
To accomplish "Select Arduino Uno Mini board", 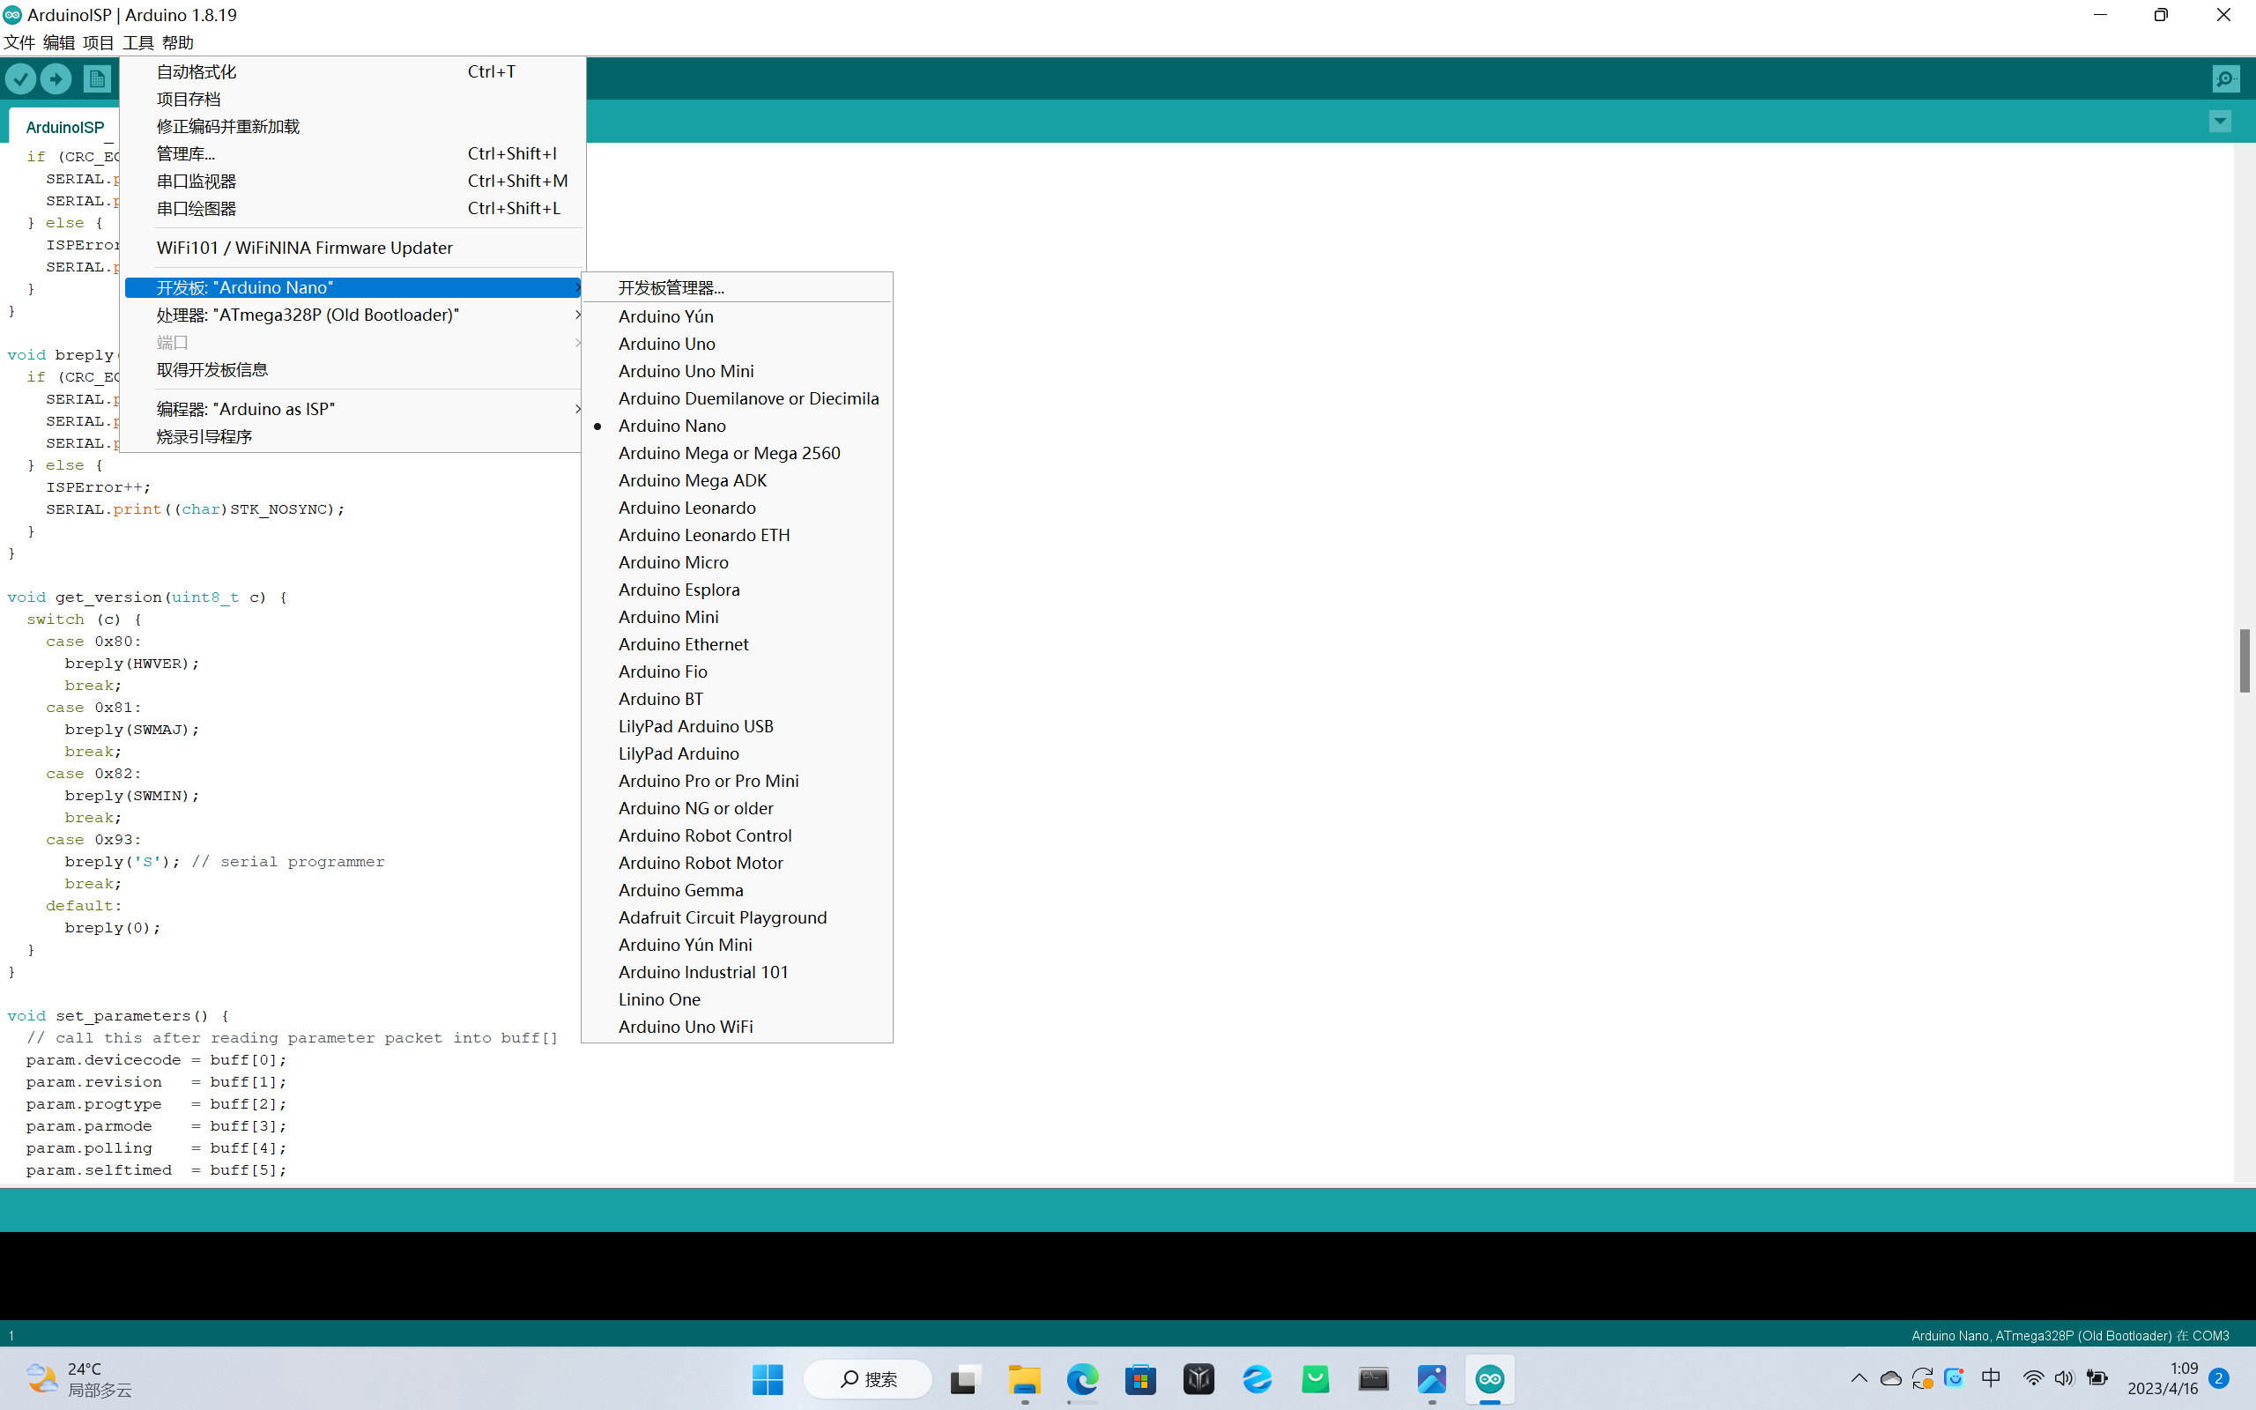I will 737,371.
